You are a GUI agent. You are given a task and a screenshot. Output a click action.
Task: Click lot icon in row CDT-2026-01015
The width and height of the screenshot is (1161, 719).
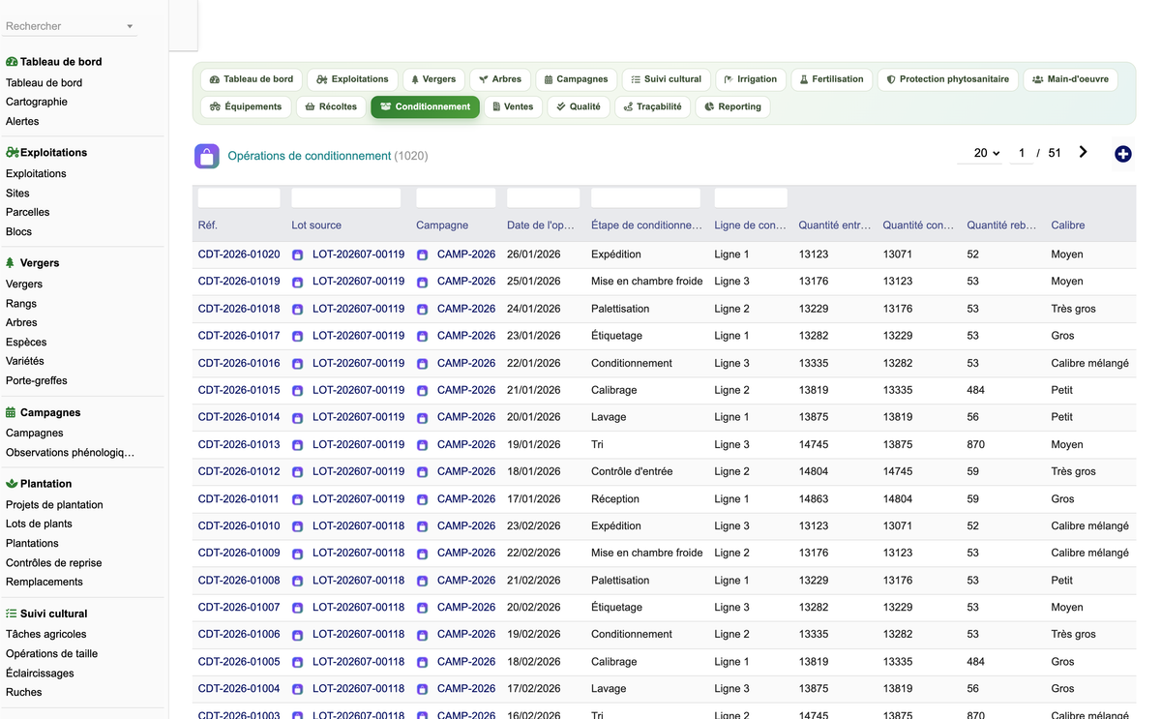tap(298, 390)
